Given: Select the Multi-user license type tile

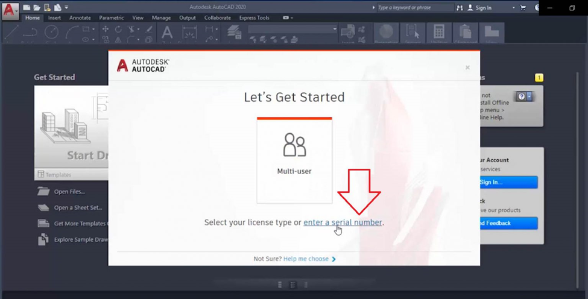Looking at the screenshot, I should point(294,160).
